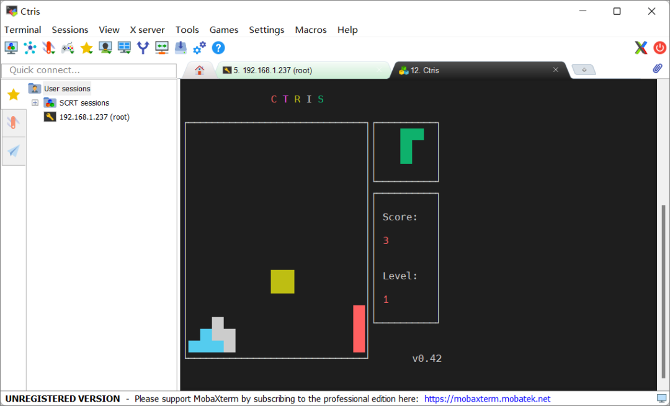Screen dimensions: 670x406
Task: Select the Sessions star sidebar tab
Action: tap(14, 94)
